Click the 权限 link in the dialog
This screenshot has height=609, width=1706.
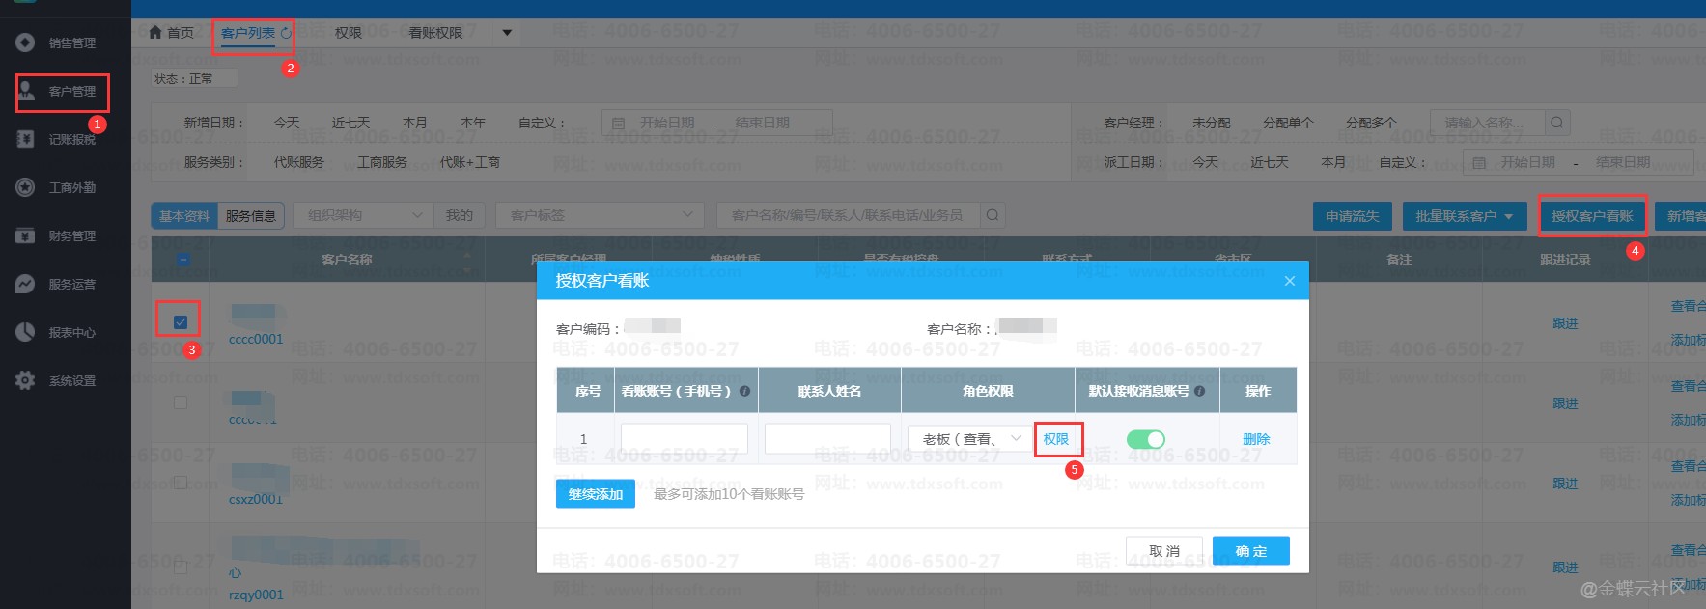(1055, 439)
